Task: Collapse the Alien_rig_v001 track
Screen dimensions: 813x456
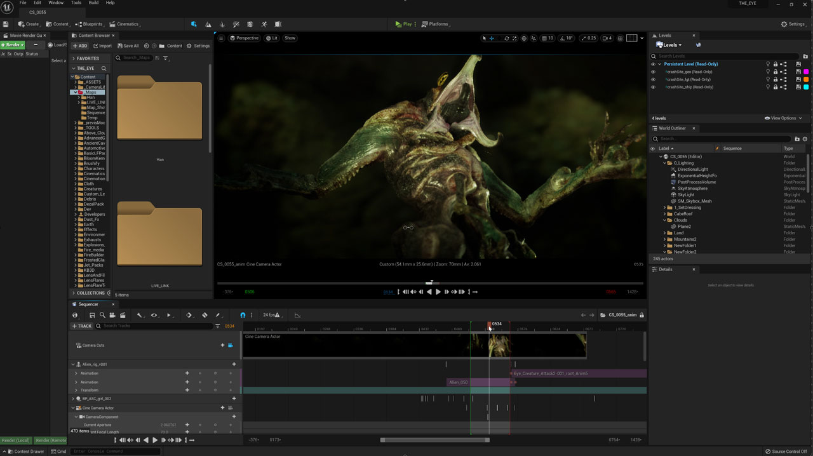Action: (72, 365)
